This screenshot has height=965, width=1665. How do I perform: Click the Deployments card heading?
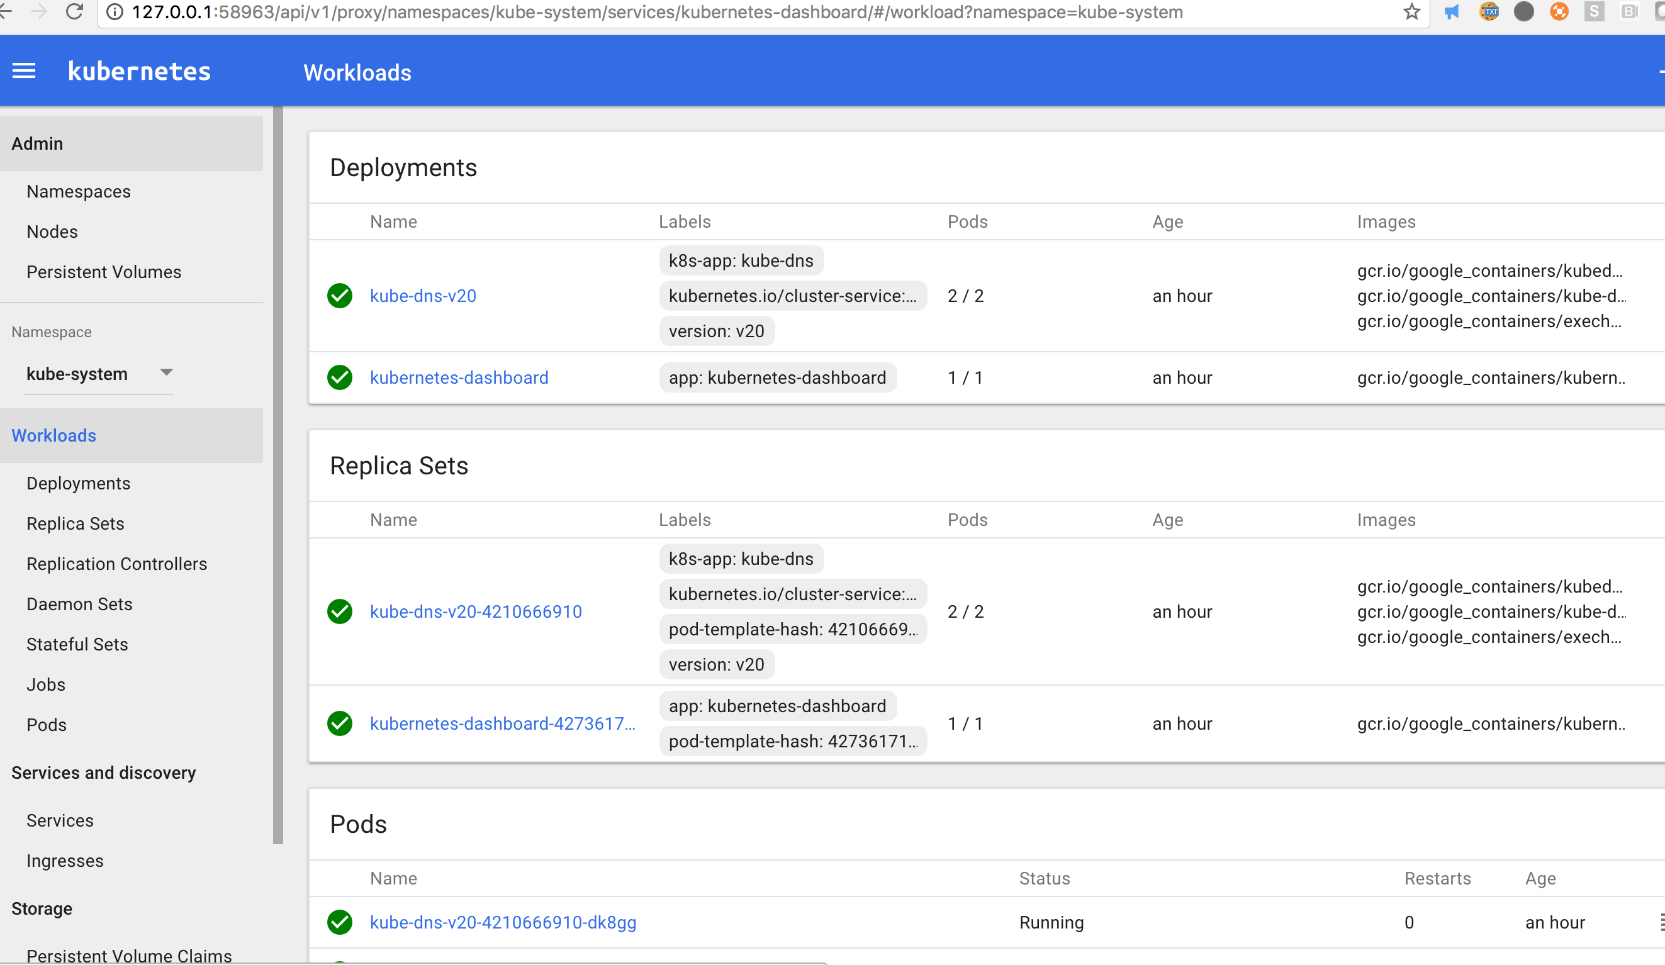point(403,168)
